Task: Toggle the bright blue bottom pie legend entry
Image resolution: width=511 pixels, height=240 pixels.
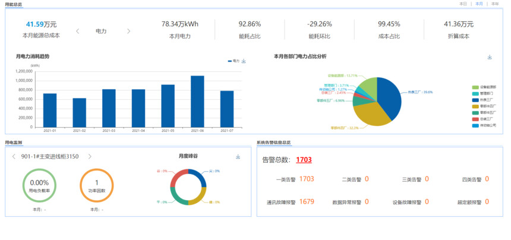Action: point(484,125)
